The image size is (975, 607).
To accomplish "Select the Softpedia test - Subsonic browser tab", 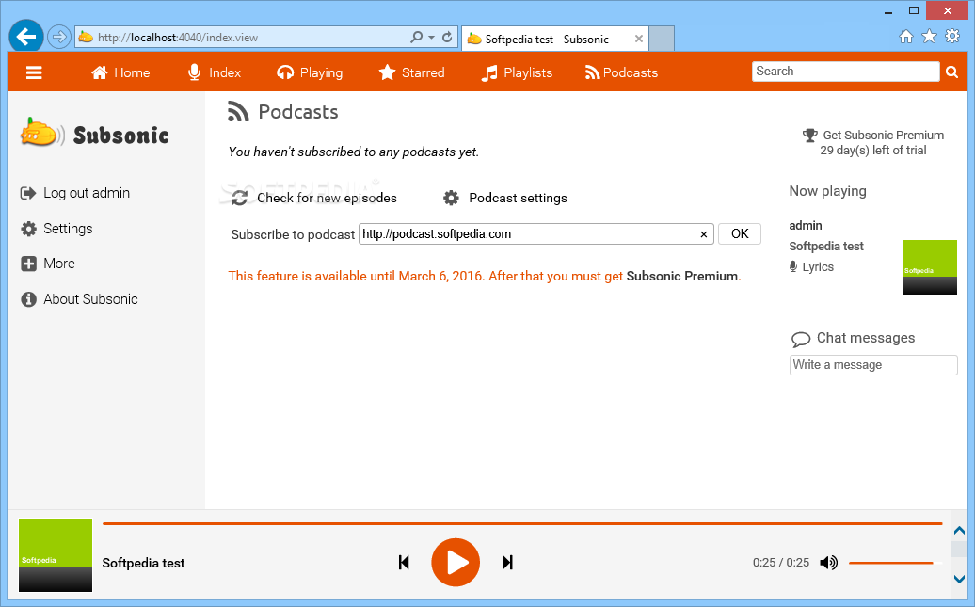I will click(x=554, y=39).
